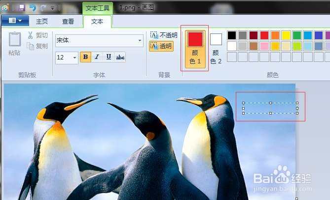Toggle strikethrough abc formatting
330x200 pixels.
120,57
